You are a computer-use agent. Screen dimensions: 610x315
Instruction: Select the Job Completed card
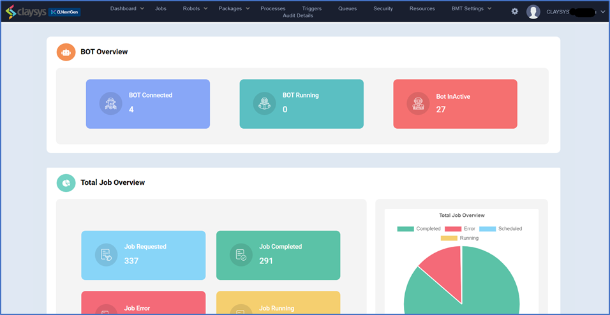point(278,255)
